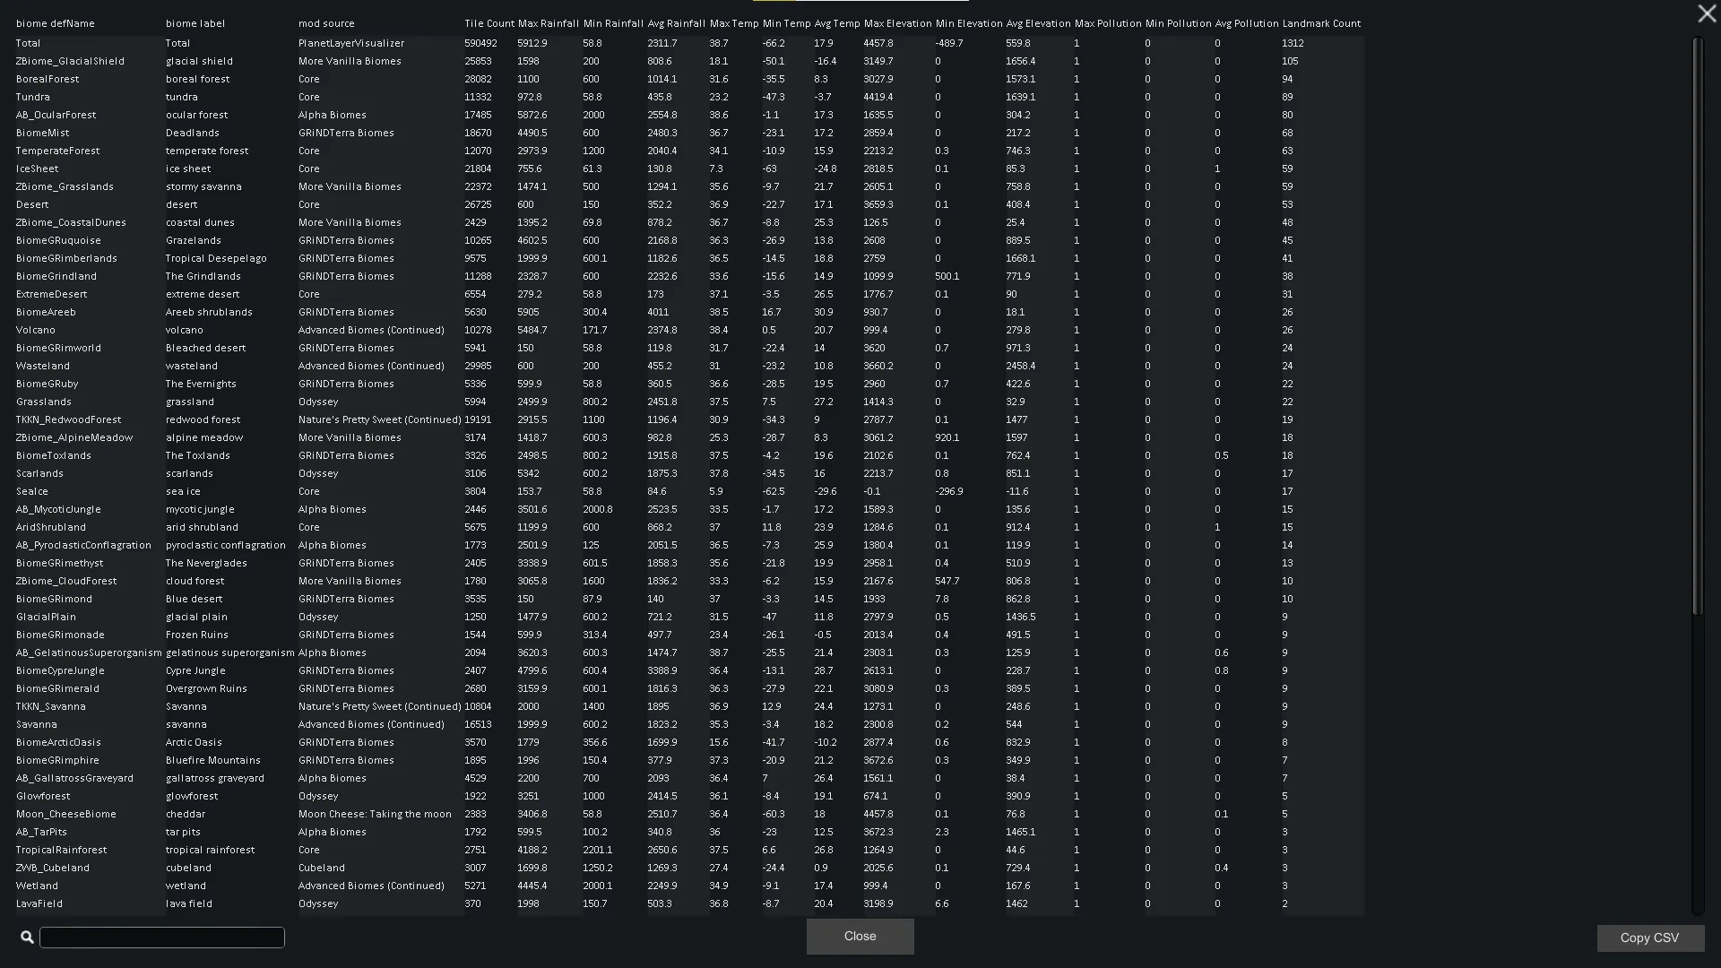Sort by Max Rainfall column header

(x=548, y=23)
